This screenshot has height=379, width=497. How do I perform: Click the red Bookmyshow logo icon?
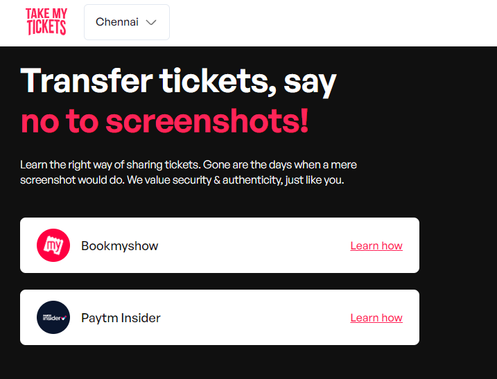pyautogui.click(x=53, y=245)
